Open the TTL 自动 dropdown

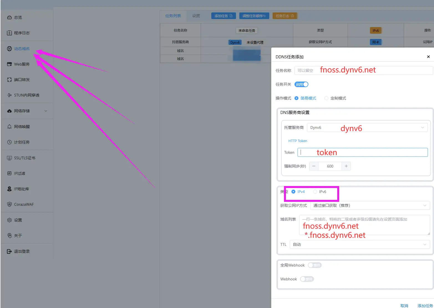pyautogui.click(x=360, y=244)
